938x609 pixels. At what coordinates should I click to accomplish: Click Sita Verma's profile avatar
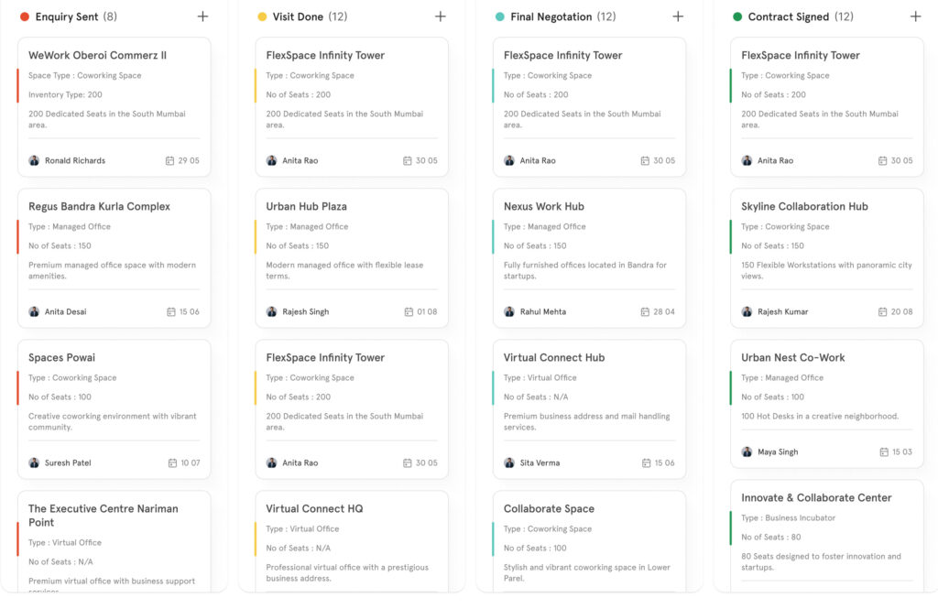pos(509,463)
